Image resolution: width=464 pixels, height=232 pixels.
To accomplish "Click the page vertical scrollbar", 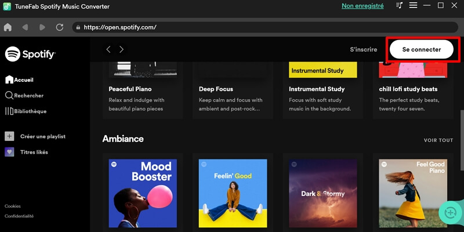I will (462, 140).
